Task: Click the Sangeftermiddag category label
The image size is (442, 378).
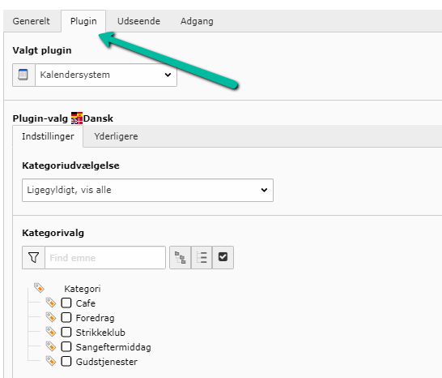Action: pos(113,347)
